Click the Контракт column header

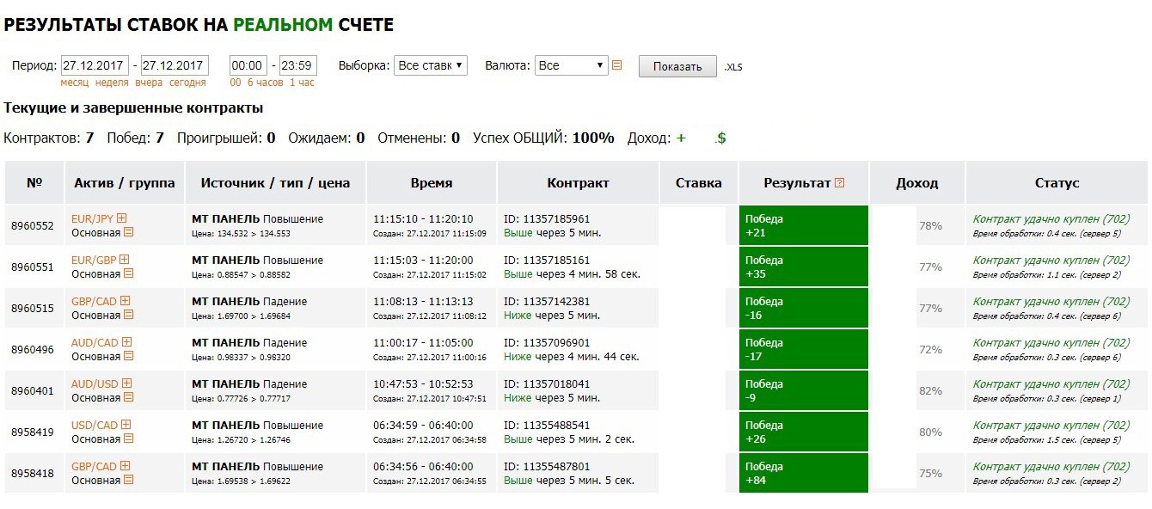tap(578, 183)
